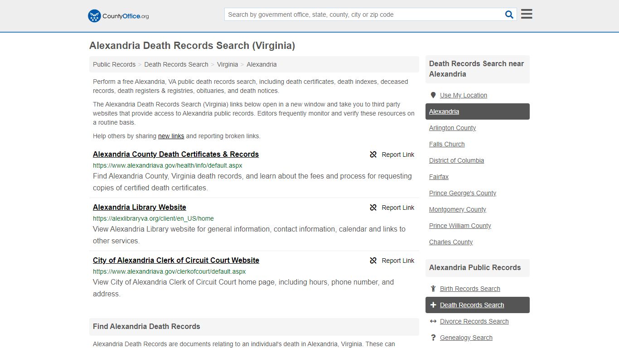The width and height of the screenshot is (619, 348).
Task: Open Alexandria County Death Certificates & Records
Action: 176,154
